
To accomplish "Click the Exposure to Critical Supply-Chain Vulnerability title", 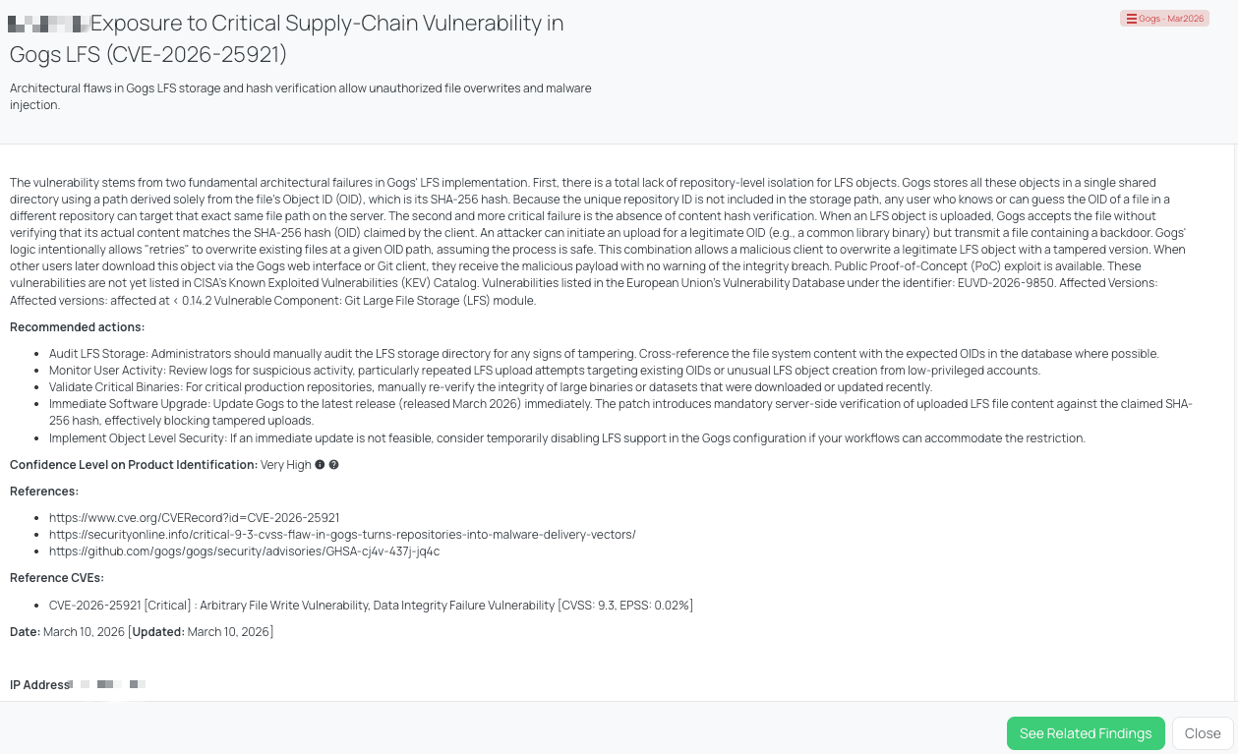I will pyautogui.click(x=287, y=37).
